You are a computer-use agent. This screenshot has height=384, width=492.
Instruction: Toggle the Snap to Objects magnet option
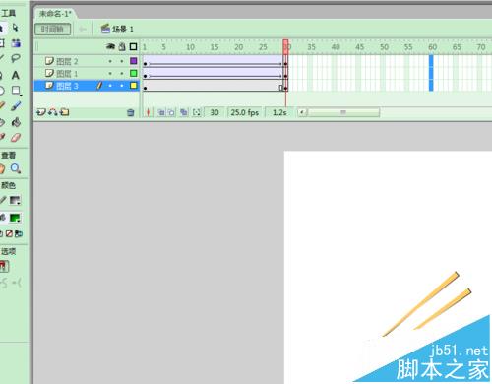4,266
